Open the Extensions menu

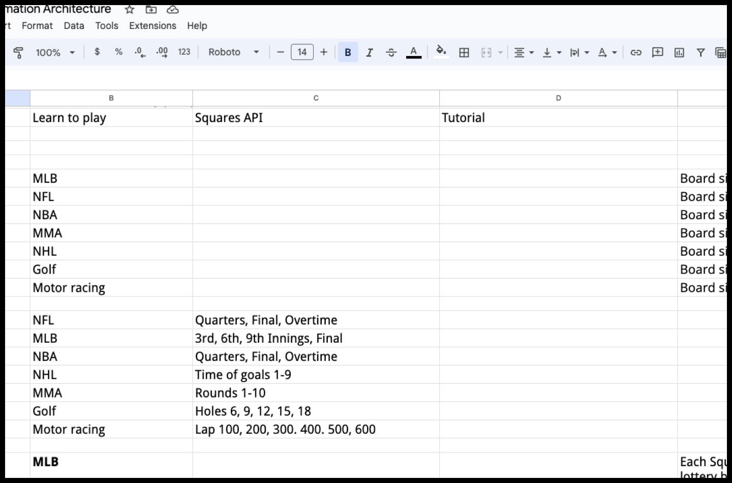152,25
